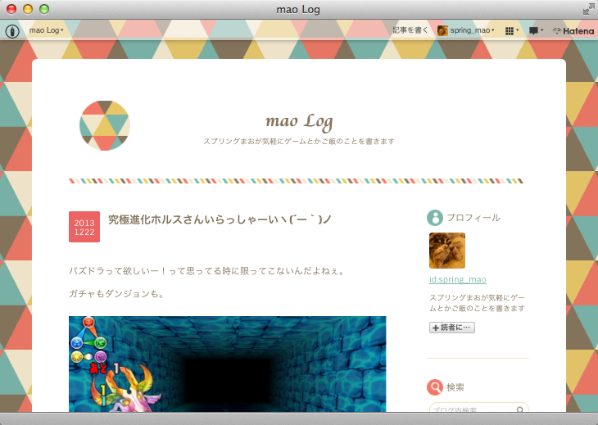The width and height of the screenshot is (598, 425).
Task: Click the 記事を書く write-article link
Action: 410,30
